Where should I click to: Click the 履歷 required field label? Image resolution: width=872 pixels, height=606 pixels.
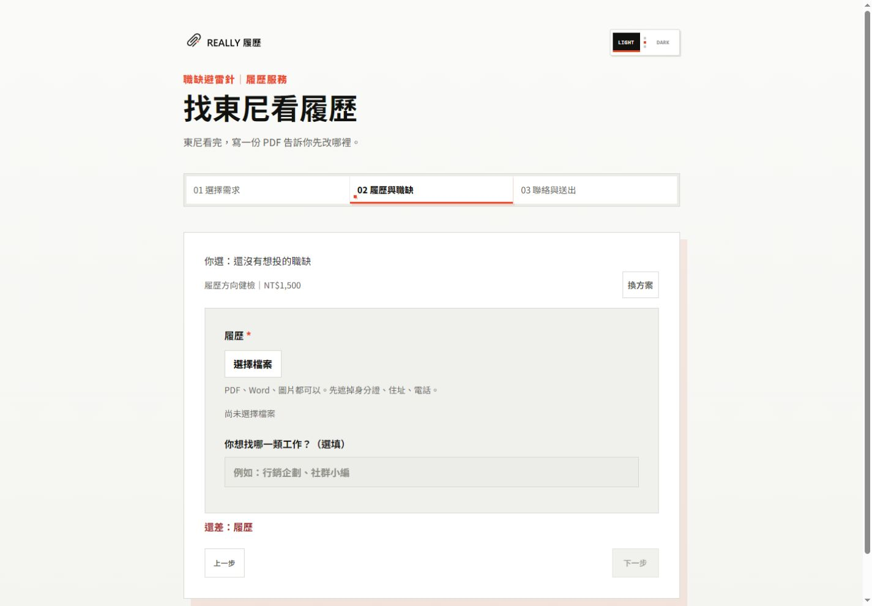click(x=238, y=335)
